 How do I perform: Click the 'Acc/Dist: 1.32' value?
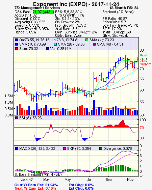(26, 16)
